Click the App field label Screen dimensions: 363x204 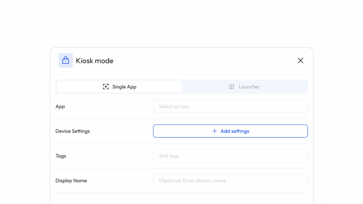(x=60, y=106)
